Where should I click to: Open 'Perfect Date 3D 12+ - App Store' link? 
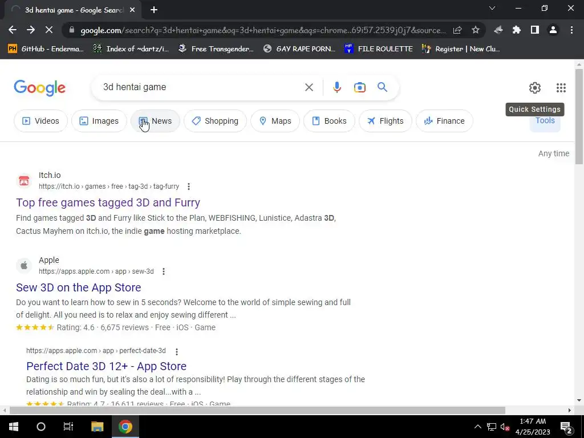coord(107,366)
